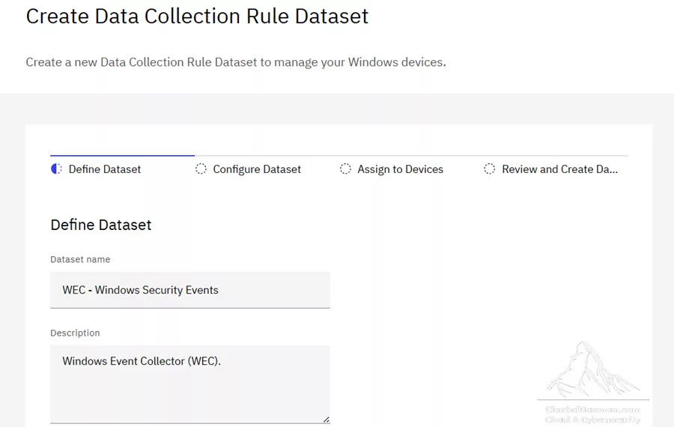Click the half-filled Define Dataset progress icon
This screenshot has height=427, width=674.
pos(56,169)
